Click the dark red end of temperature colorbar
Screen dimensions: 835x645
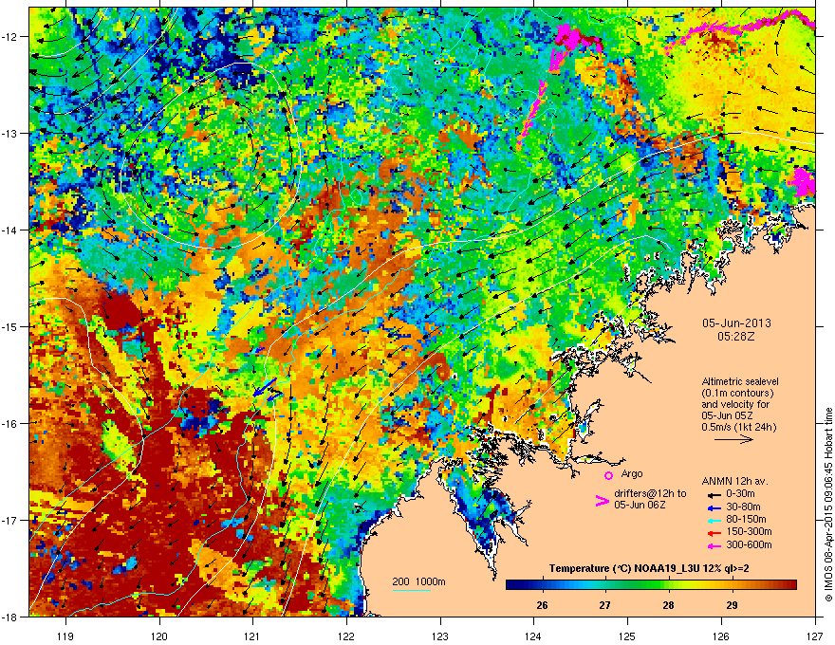tap(793, 585)
